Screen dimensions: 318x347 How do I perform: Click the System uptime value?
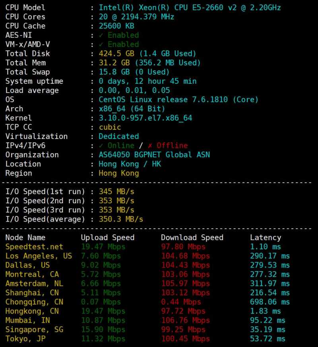tap(147, 81)
